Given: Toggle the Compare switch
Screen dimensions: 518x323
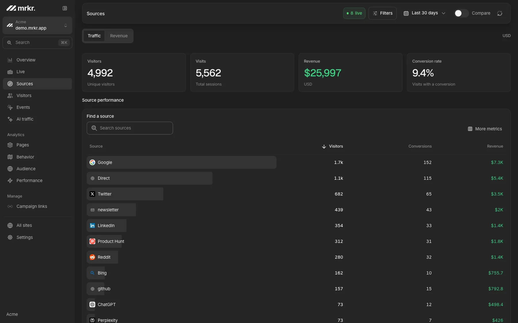Looking at the screenshot, I should (x=461, y=13).
